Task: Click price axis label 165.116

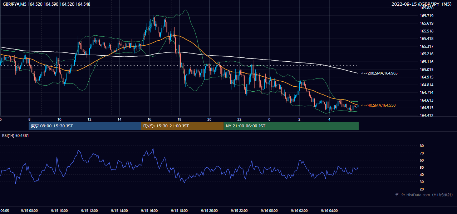Action: click(x=427, y=62)
